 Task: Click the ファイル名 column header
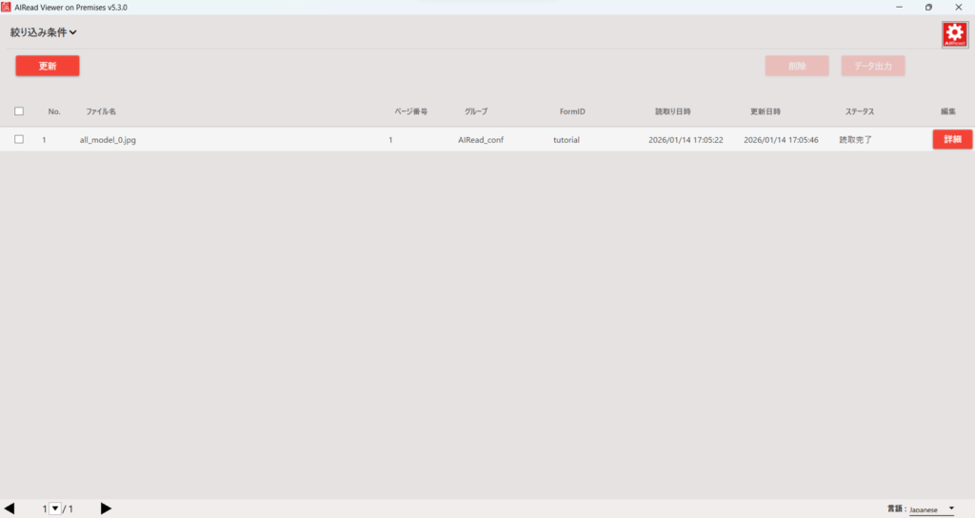100,111
